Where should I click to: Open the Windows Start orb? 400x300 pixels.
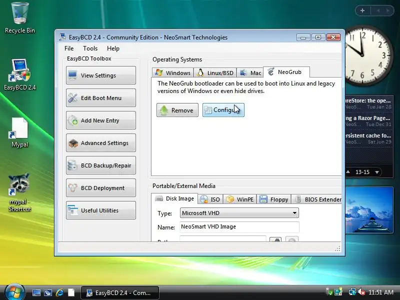coord(14,292)
